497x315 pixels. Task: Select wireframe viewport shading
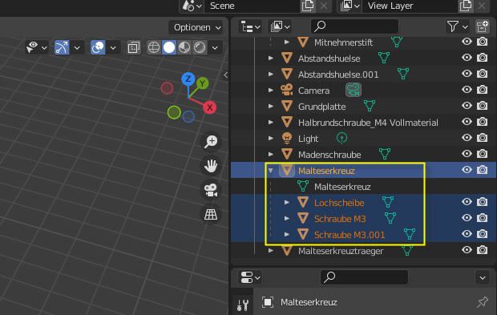[x=154, y=47]
